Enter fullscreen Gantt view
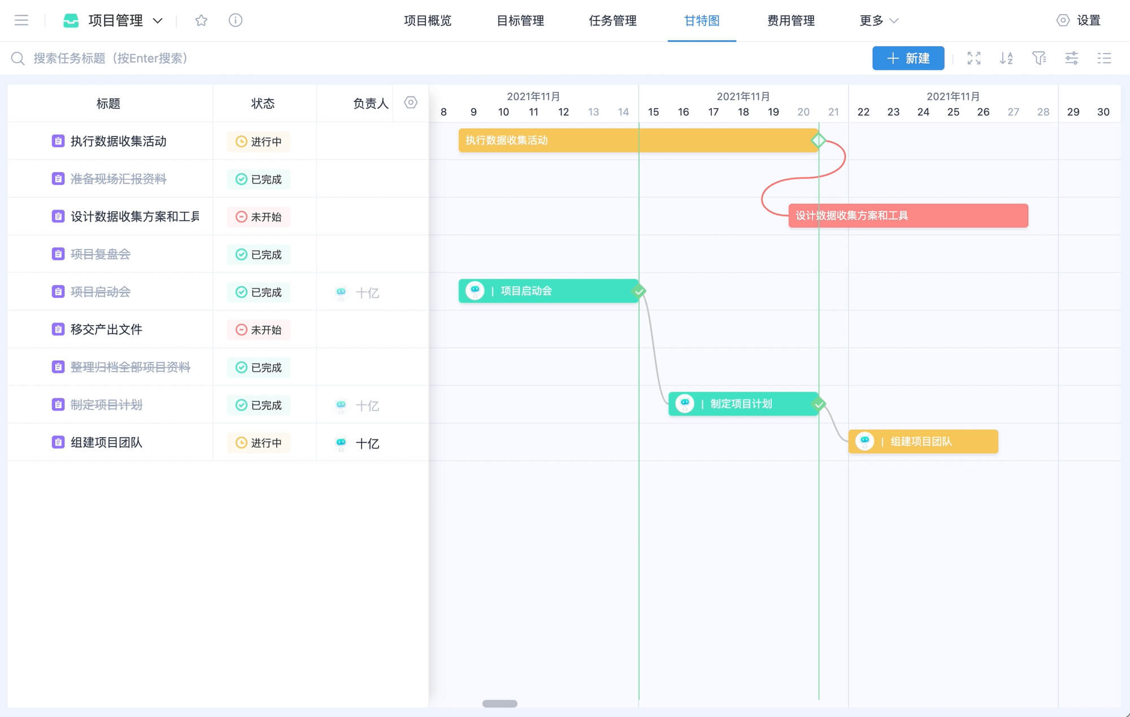This screenshot has height=717, width=1130. tap(973, 58)
